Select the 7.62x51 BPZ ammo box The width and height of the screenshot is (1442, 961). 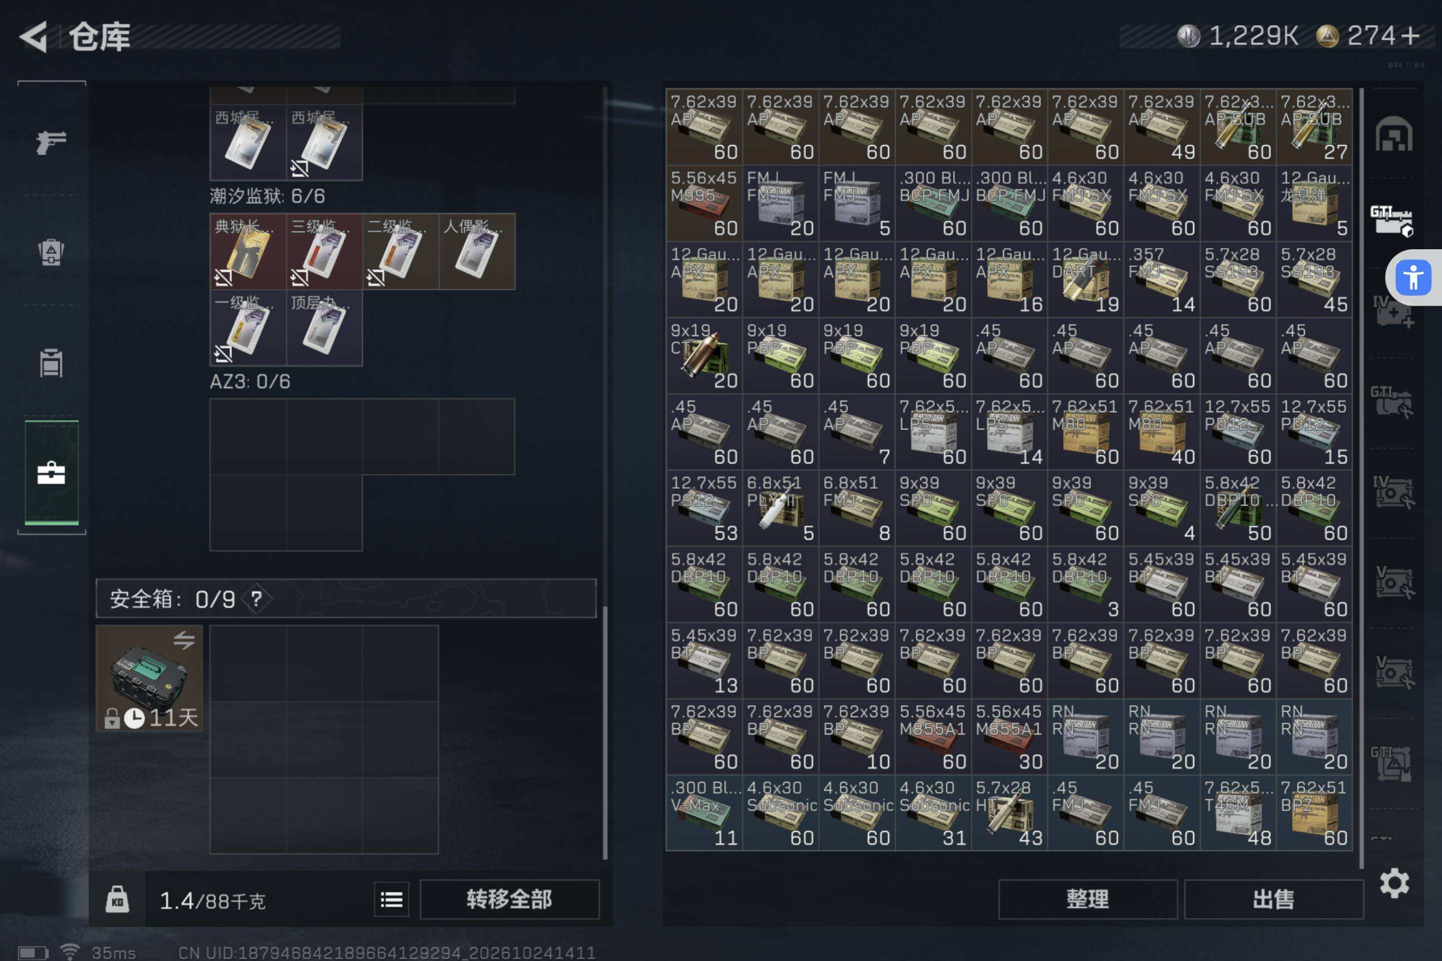(1314, 813)
